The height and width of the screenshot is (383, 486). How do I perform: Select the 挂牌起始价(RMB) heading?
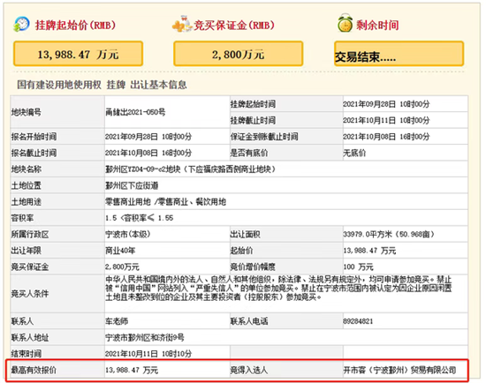[x=75, y=25]
